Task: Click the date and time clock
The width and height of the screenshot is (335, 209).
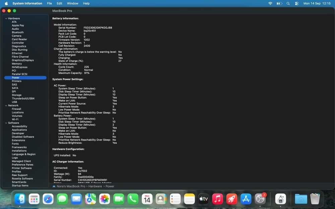Action: coord(317,3)
